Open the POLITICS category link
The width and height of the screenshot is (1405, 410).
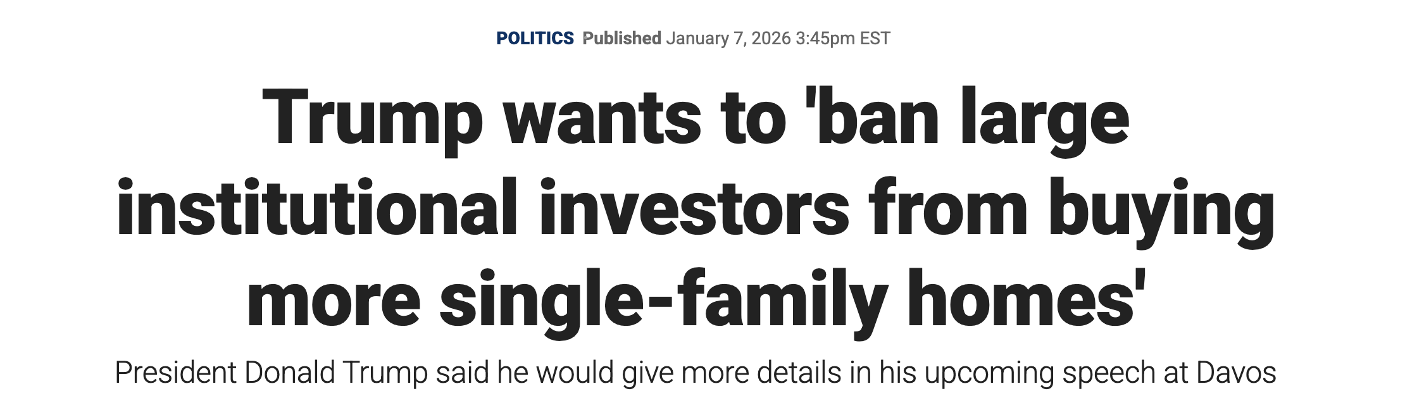pos(535,39)
